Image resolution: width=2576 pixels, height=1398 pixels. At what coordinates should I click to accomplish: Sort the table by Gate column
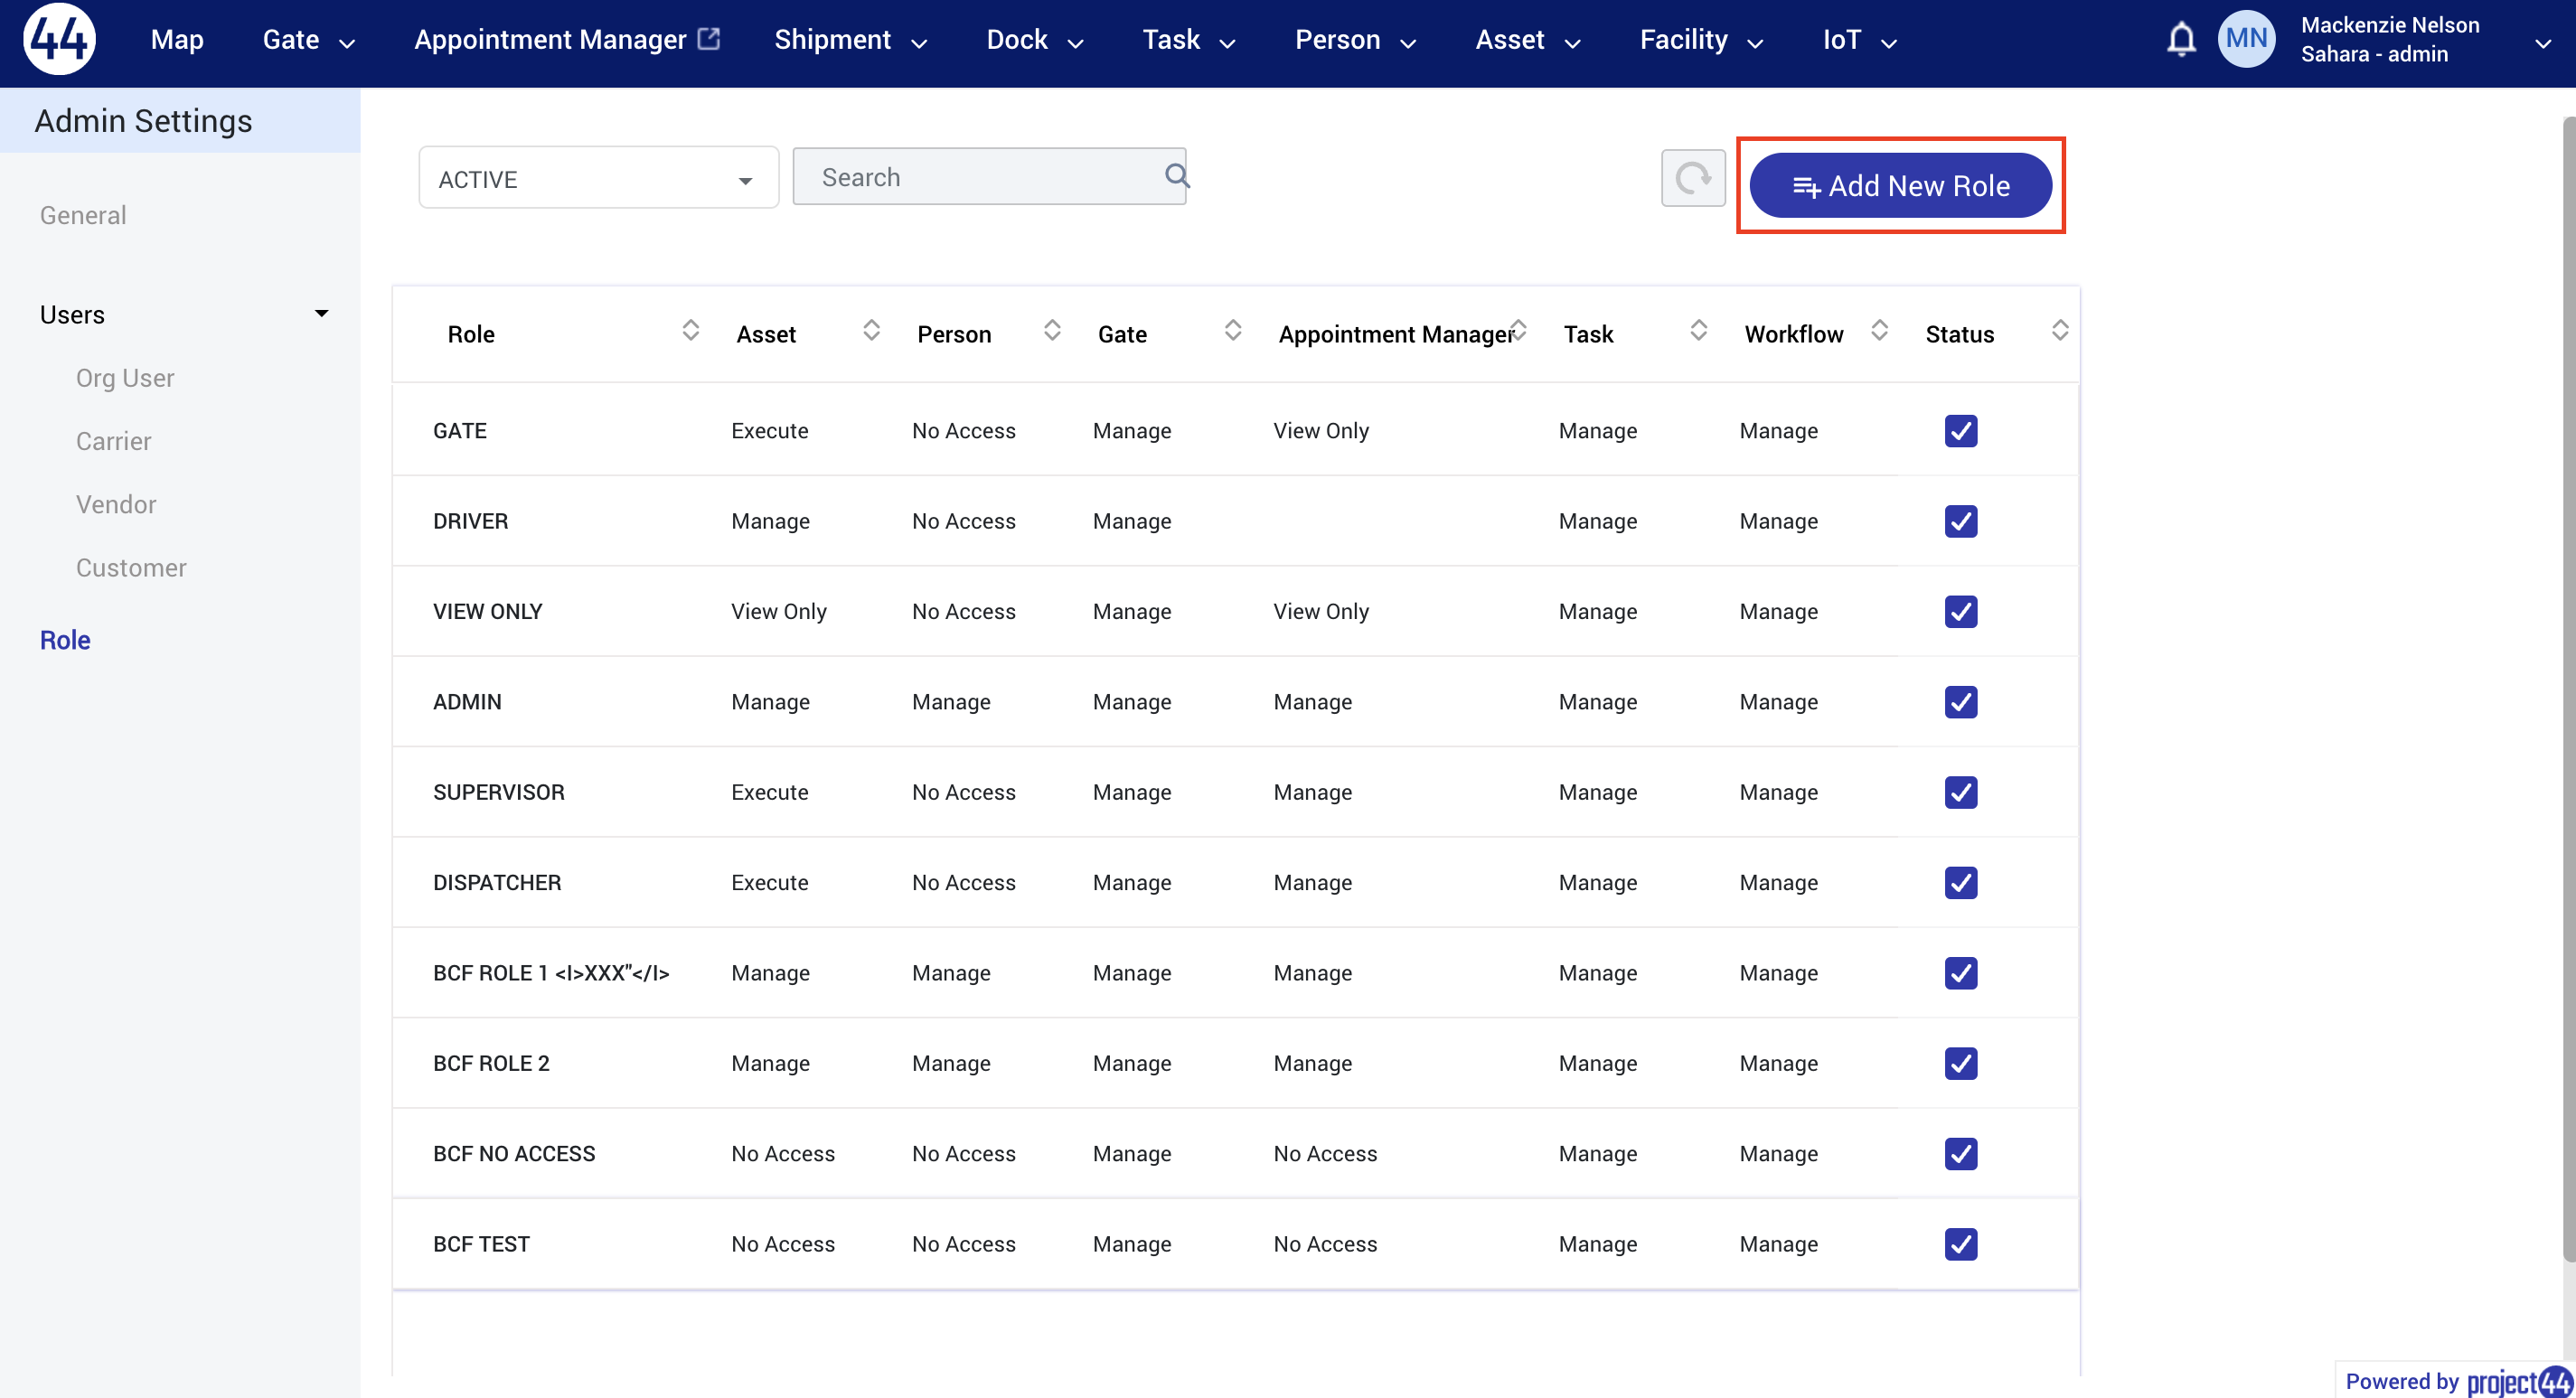click(1233, 330)
